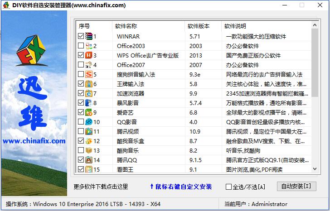Uncheck the 爱奇艺 checkbox
Screen dimensions: 330x211
point(81,112)
